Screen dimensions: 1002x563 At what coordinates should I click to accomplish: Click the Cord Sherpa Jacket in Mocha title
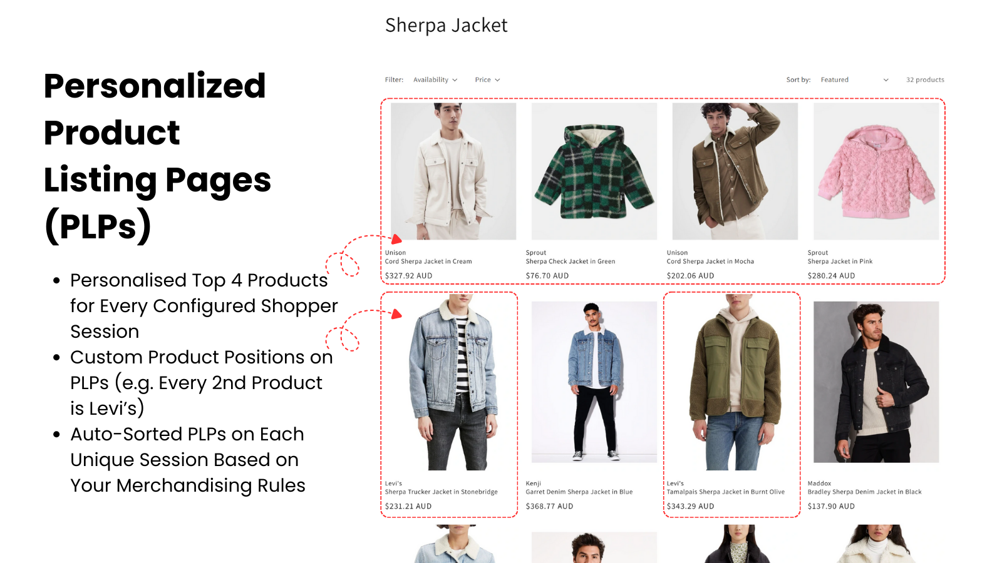(710, 261)
